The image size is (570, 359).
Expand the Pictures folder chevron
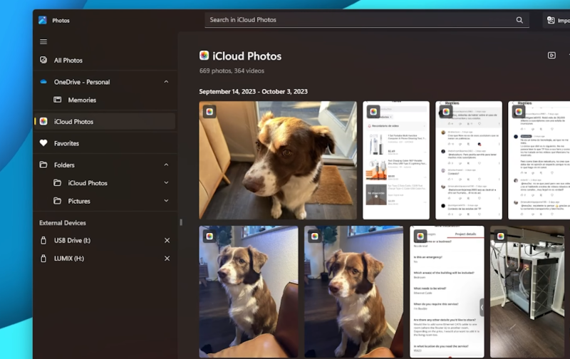166,201
